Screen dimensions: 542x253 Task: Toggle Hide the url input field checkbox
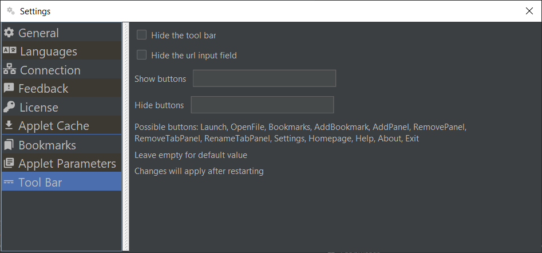click(x=142, y=55)
